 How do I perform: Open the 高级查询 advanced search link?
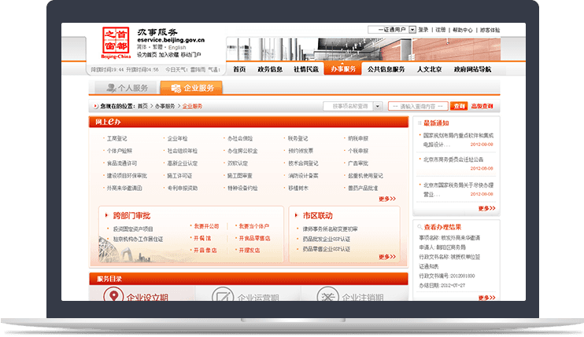pos(482,106)
